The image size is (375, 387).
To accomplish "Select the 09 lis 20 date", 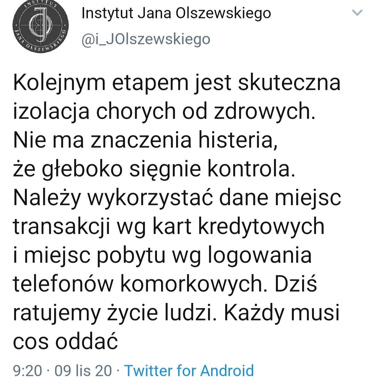I will pos(83,371).
